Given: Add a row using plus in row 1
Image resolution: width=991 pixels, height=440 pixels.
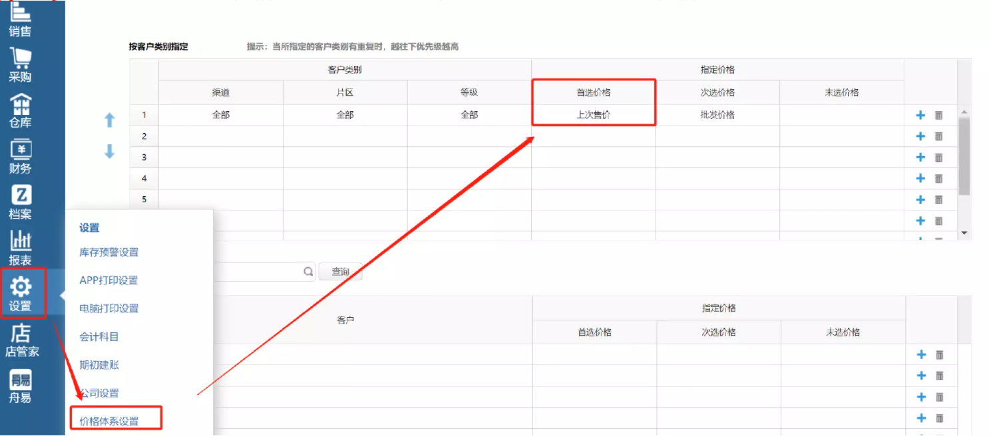Looking at the screenshot, I should 920,115.
